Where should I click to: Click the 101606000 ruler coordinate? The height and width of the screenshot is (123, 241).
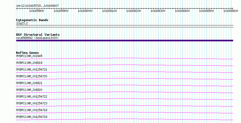(85, 11)
